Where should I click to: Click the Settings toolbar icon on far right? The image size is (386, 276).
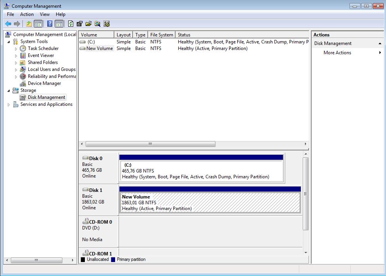(107, 24)
